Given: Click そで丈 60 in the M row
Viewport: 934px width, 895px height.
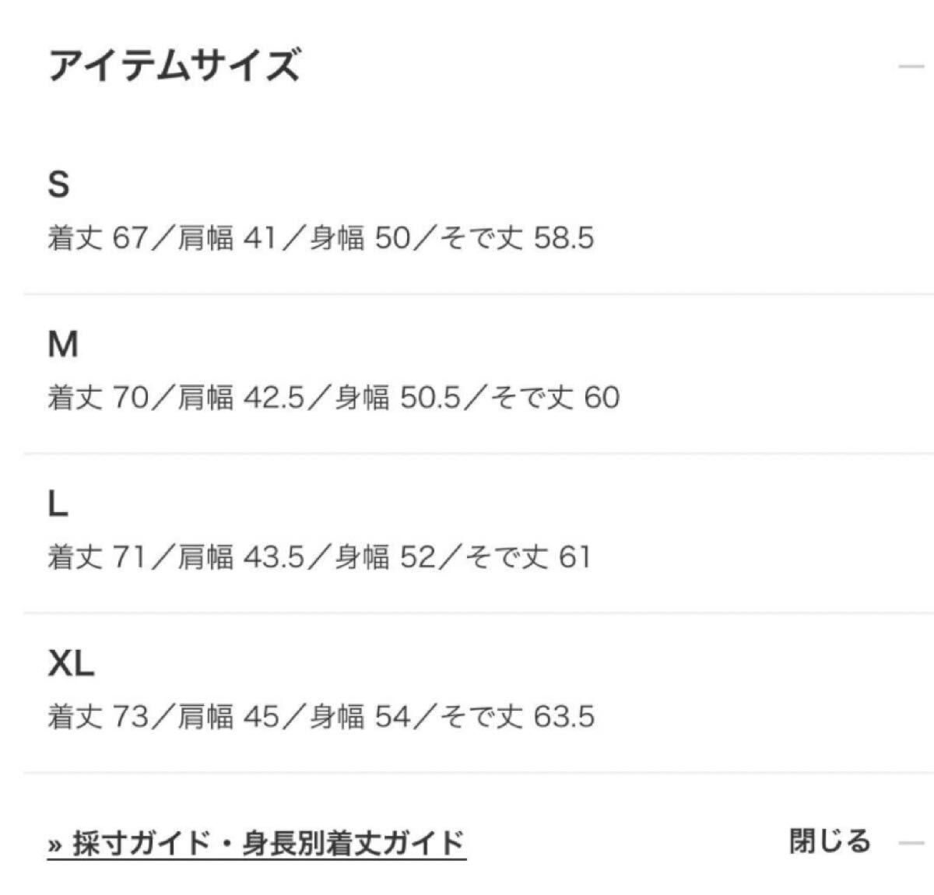Looking at the screenshot, I should point(556,398).
